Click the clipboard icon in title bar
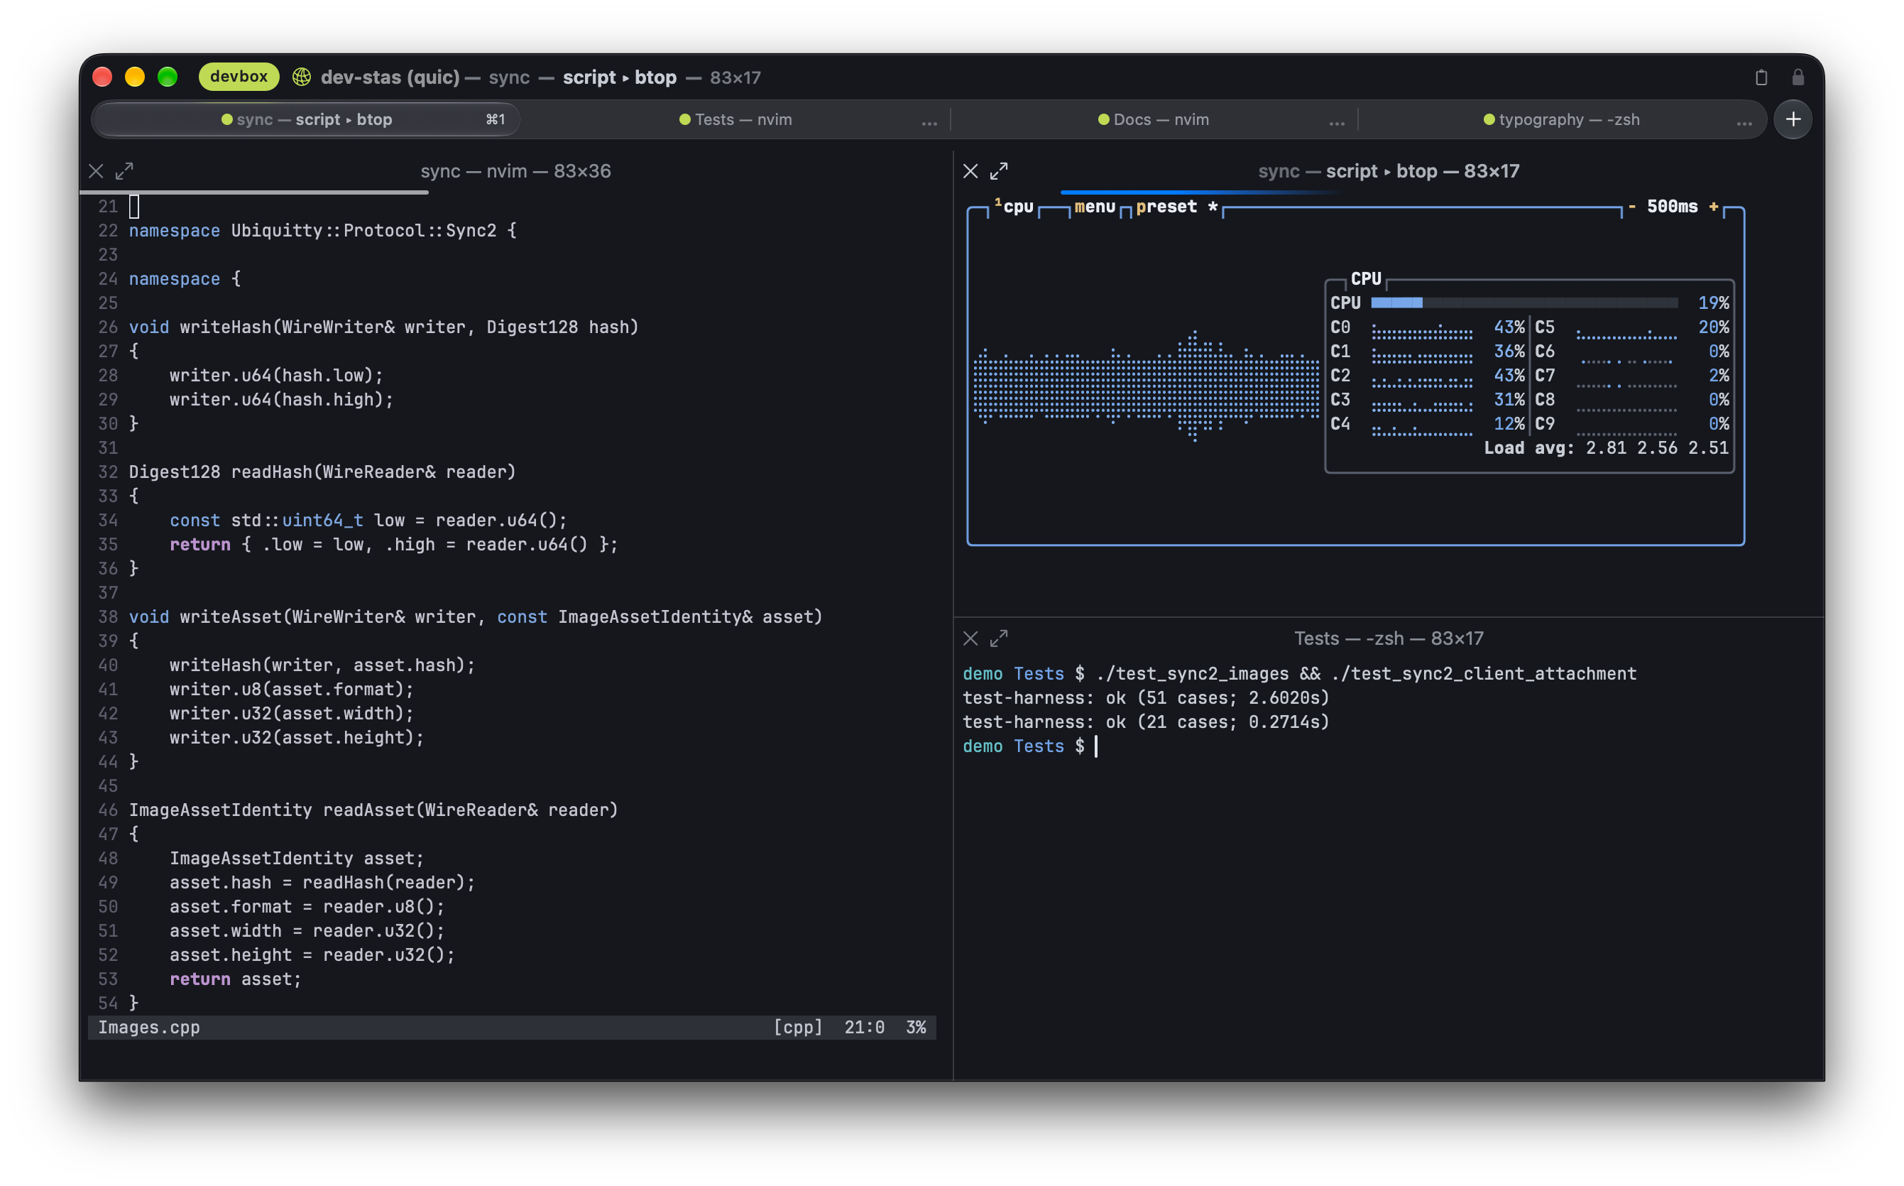This screenshot has width=1904, height=1186. pyautogui.click(x=1761, y=77)
